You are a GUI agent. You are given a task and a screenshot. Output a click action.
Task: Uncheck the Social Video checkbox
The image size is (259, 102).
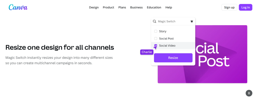click(156, 45)
